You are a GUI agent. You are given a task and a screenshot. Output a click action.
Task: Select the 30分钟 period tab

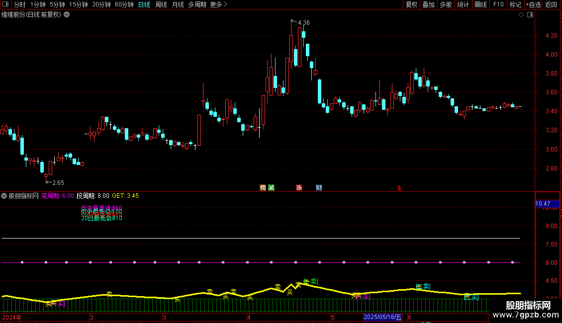pyautogui.click(x=101, y=4)
